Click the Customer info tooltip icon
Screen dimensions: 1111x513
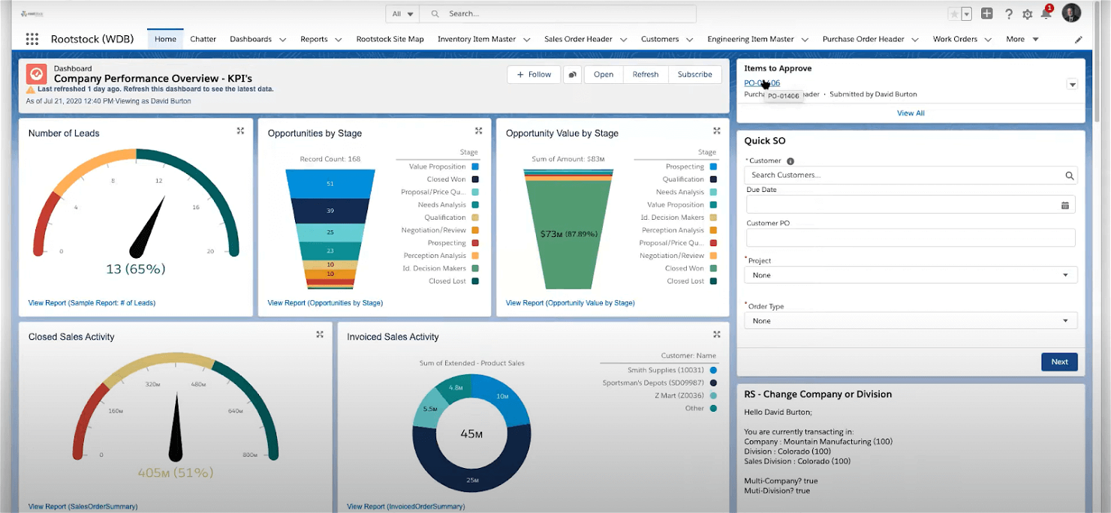pos(790,160)
